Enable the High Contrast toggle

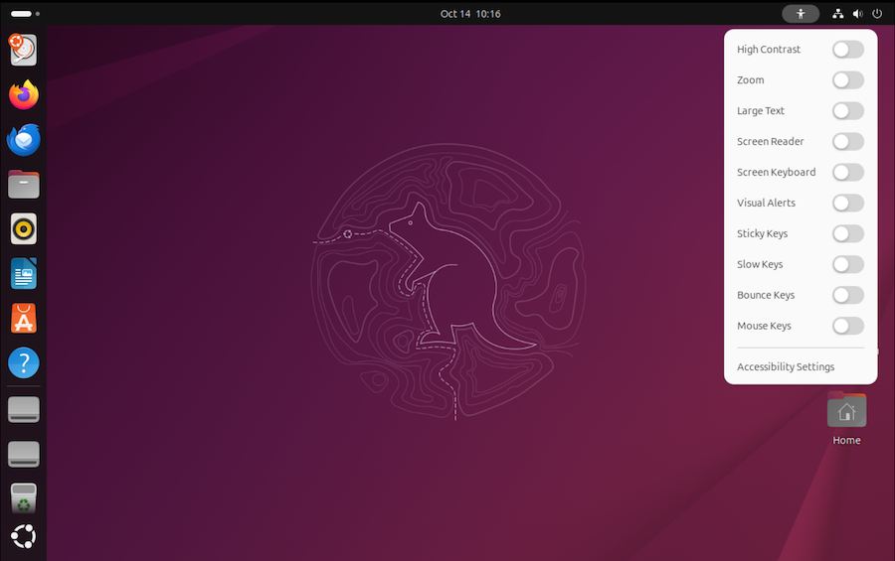[x=847, y=50]
